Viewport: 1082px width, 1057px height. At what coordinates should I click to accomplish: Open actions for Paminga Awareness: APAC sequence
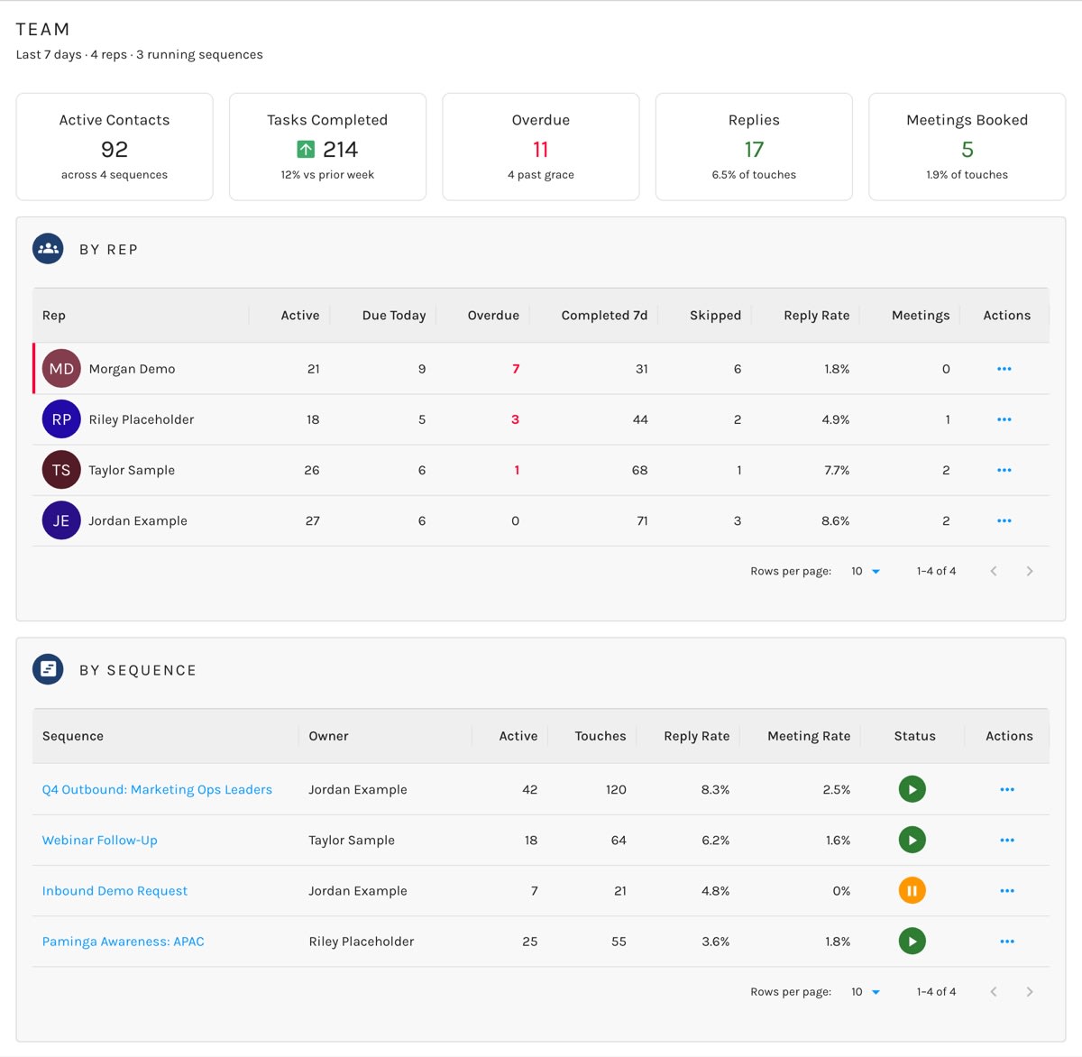(1007, 941)
